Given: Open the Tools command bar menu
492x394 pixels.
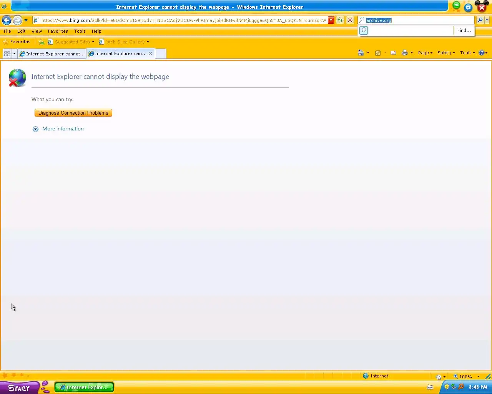Looking at the screenshot, I should point(467,53).
